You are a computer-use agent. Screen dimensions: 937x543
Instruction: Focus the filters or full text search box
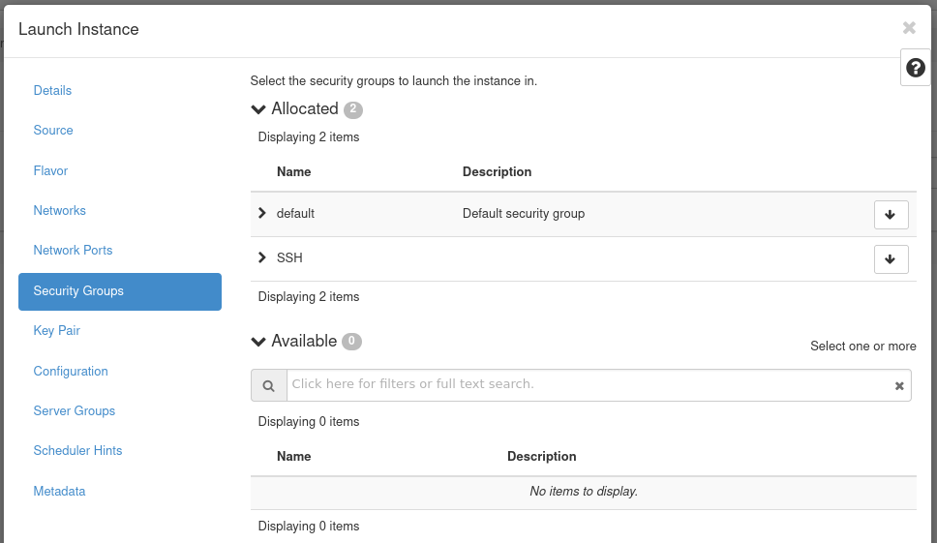coord(589,384)
